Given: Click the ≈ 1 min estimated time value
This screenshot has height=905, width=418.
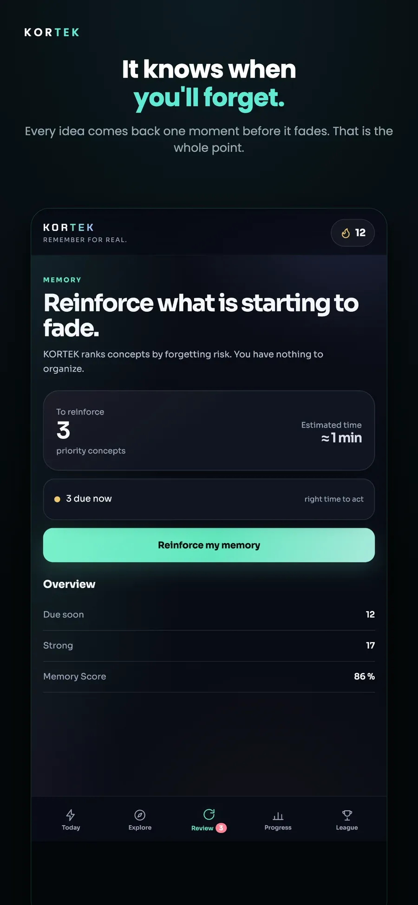Looking at the screenshot, I should click(341, 438).
